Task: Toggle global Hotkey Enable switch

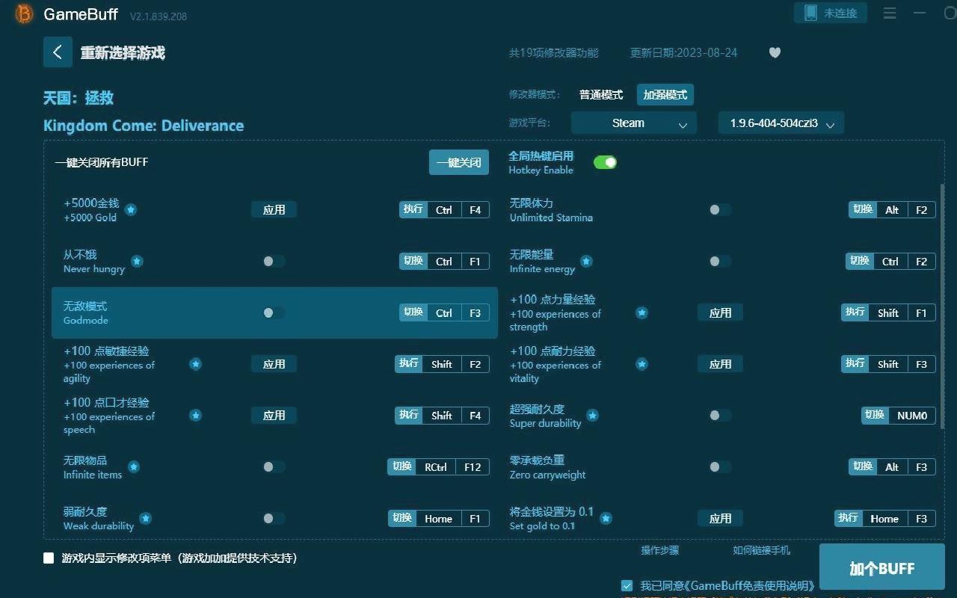Action: pos(605,162)
